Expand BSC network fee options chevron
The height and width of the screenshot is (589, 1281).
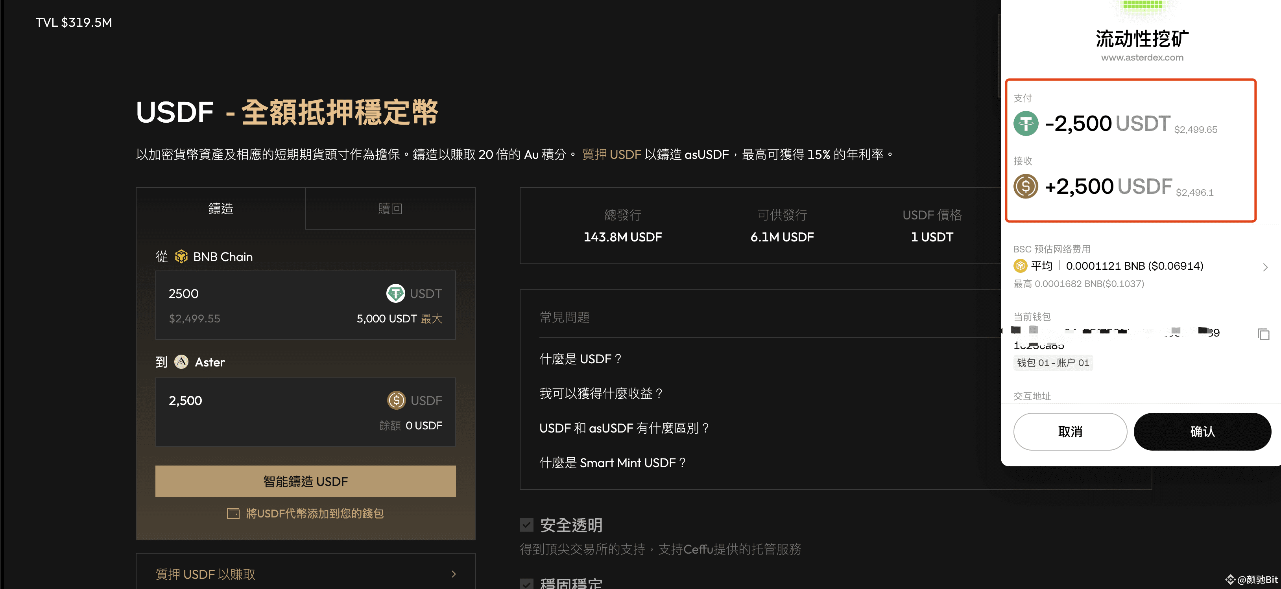click(x=1265, y=267)
